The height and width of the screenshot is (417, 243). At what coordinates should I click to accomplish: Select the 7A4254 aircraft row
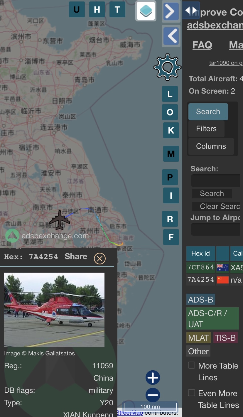pos(215,280)
